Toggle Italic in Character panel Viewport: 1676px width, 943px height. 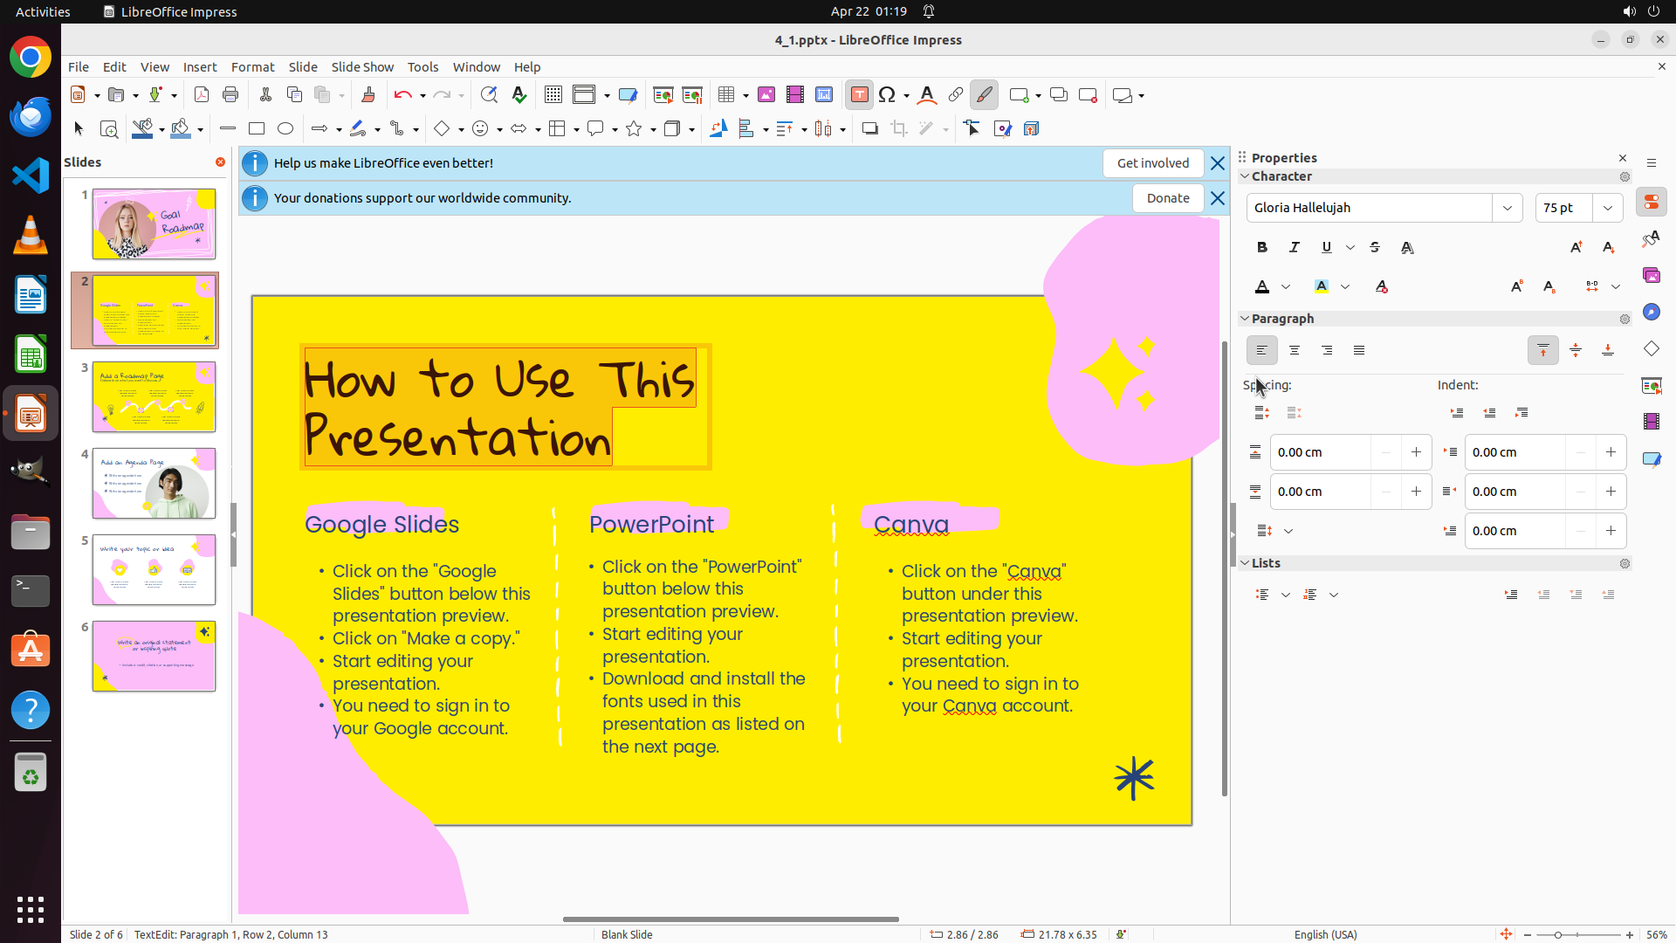click(x=1295, y=248)
